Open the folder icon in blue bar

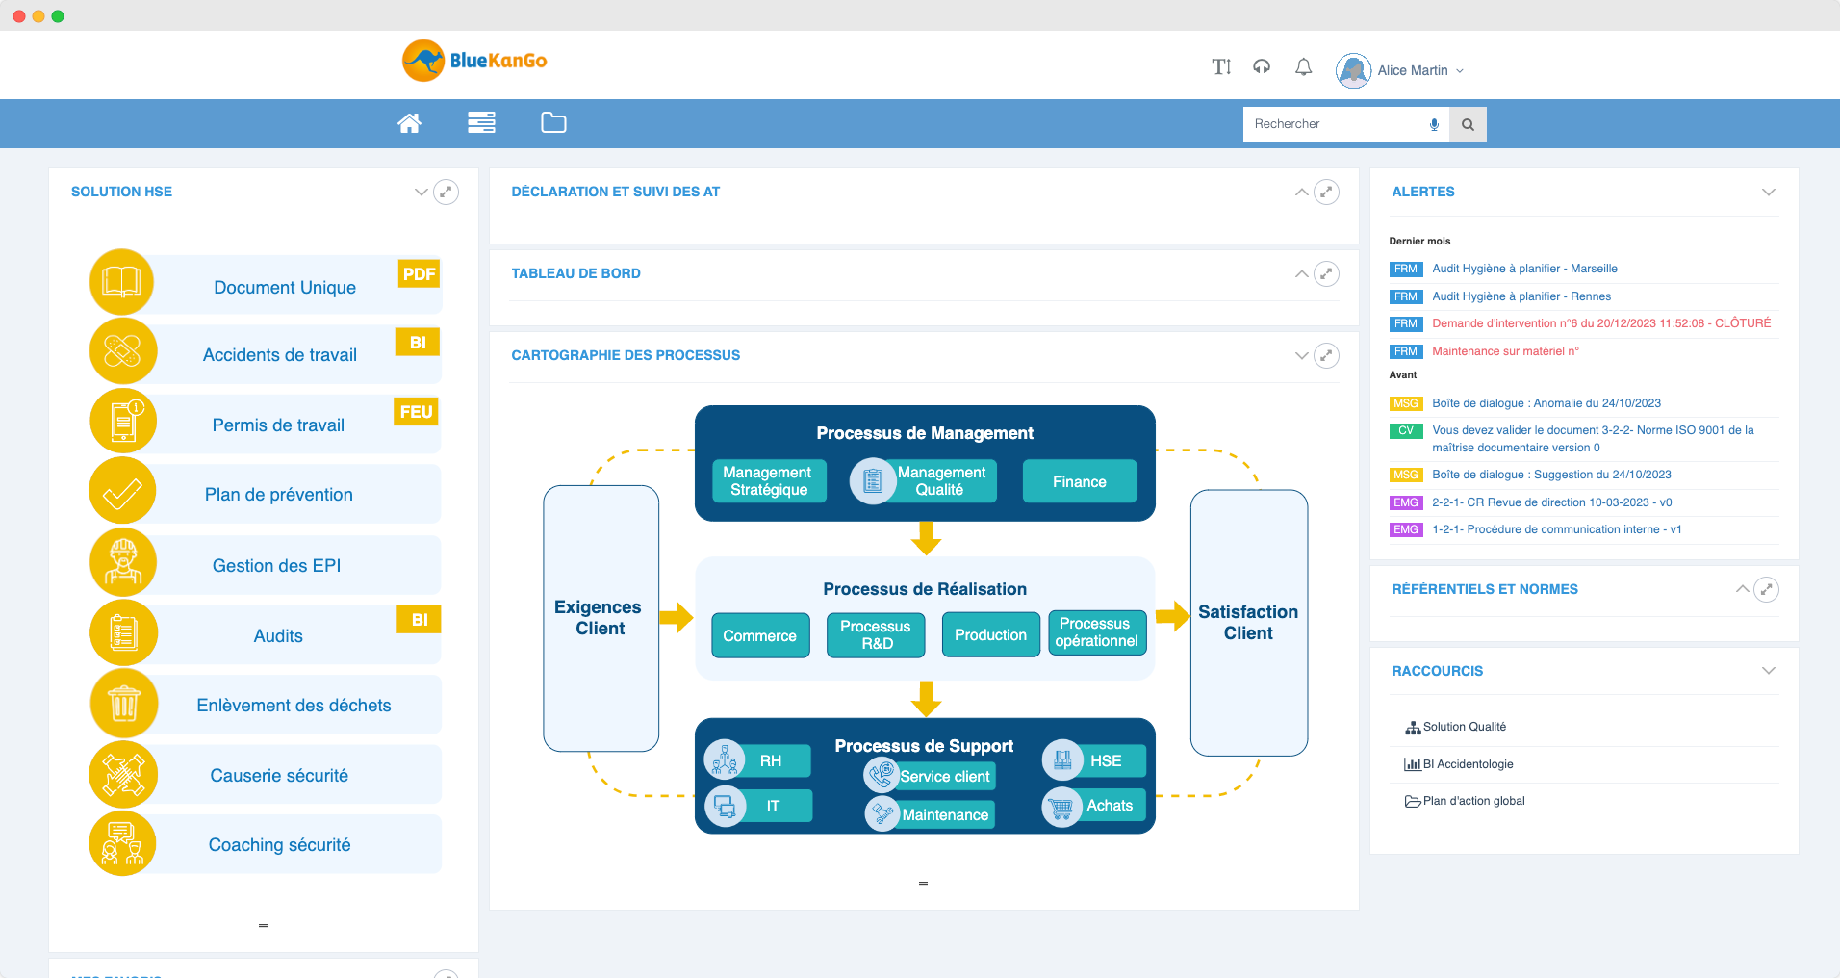tap(553, 122)
